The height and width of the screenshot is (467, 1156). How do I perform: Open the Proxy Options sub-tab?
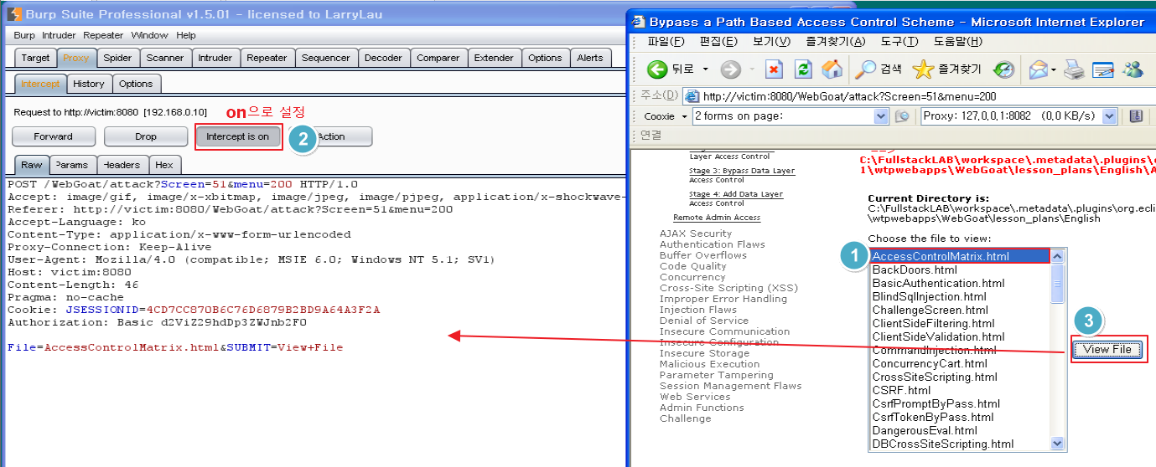click(x=135, y=84)
